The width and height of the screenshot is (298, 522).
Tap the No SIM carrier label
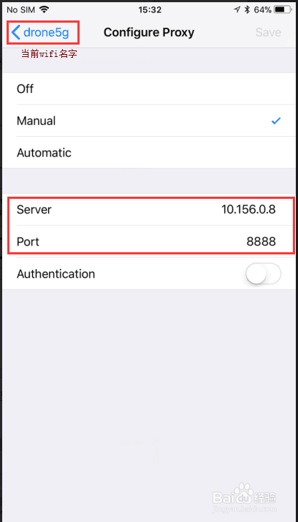(21, 10)
